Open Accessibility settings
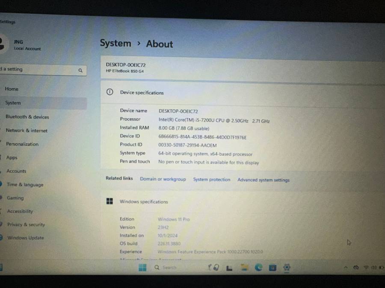 point(20,211)
